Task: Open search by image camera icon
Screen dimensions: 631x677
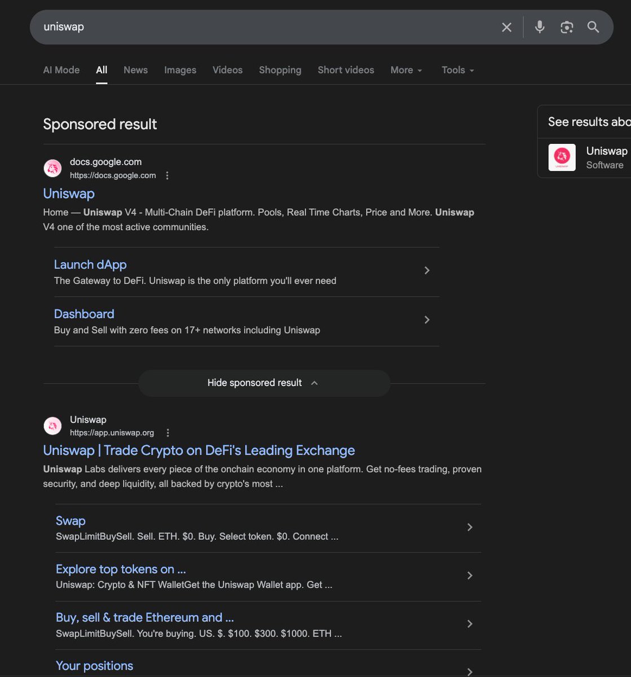Action: pyautogui.click(x=567, y=27)
